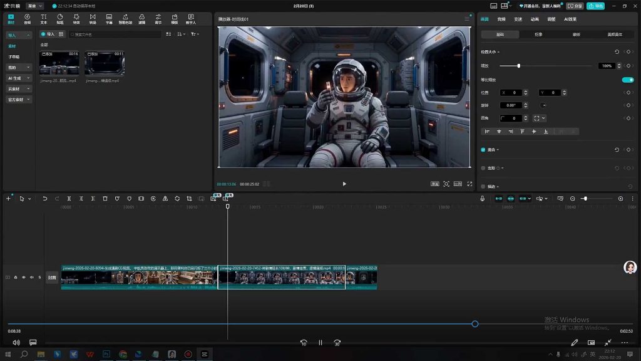The width and height of the screenshot is (641, 361).
Task: Open the 美颜美体 beauty sub-tab
Action: click(615, 34)
